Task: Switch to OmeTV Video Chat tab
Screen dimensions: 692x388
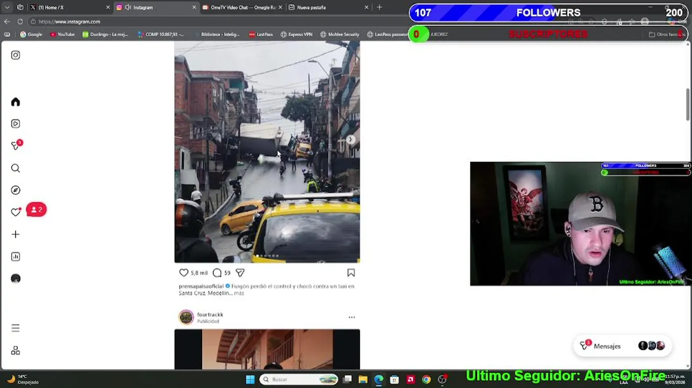Action: point(243,8)
